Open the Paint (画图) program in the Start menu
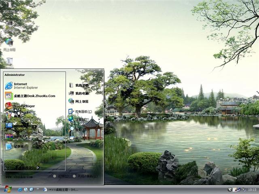Screen dimensions: 259x194 point(13,116)
